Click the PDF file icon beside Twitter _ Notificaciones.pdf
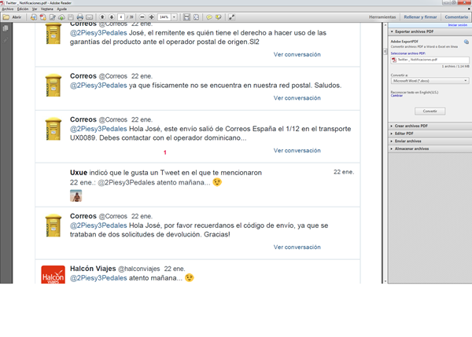Image resolution: width=472 pixels, height=337 pixels. point(394,60)
